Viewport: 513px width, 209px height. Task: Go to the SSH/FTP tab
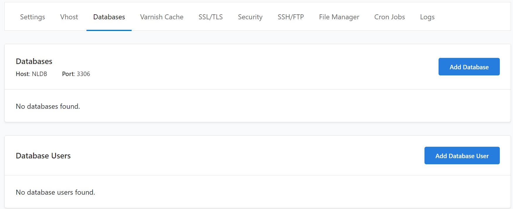click(x=291, y=17)
